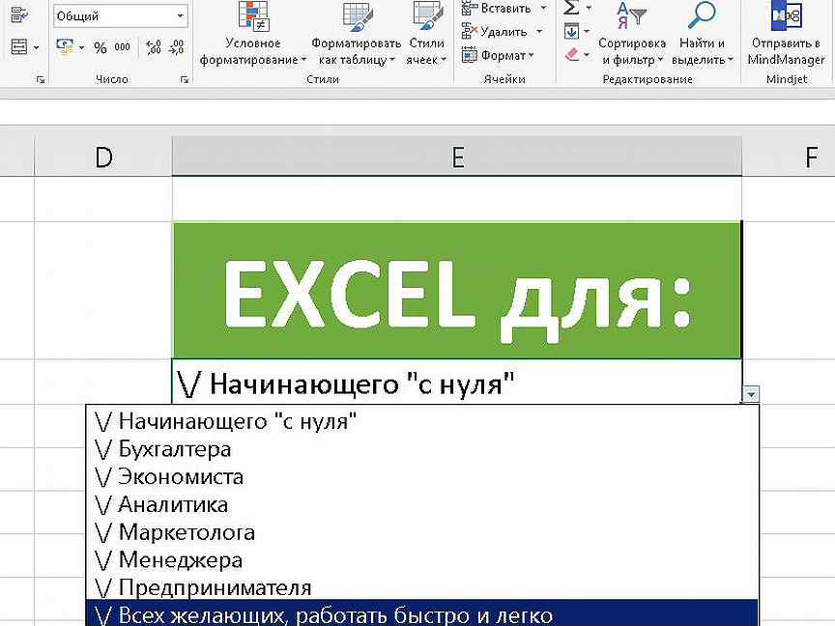Open the Условное форматирование menu

point(253,34)
